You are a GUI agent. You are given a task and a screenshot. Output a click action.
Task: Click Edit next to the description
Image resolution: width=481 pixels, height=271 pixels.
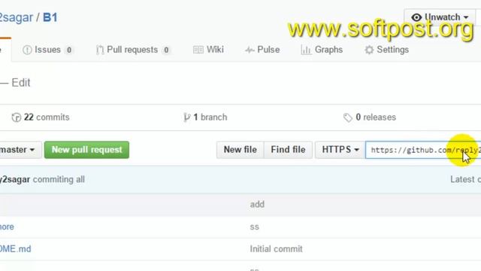click(21, 83)
